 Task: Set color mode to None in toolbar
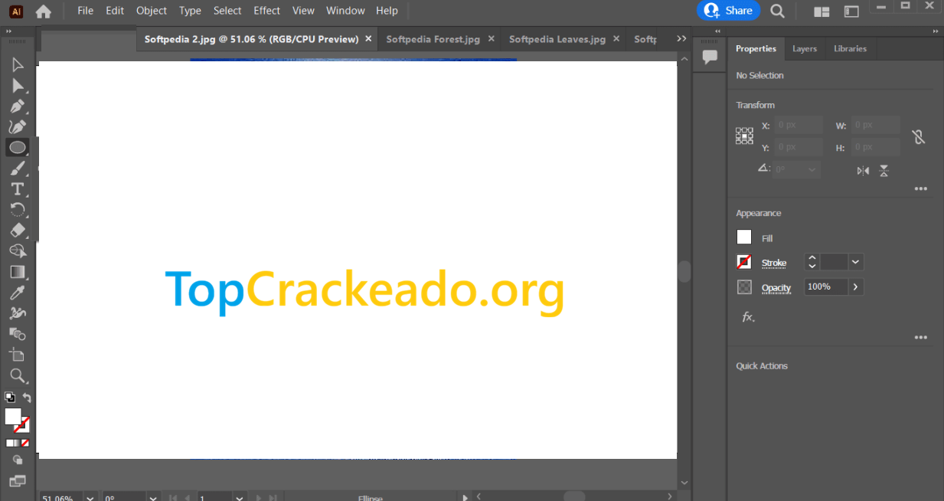click(25, 443)
